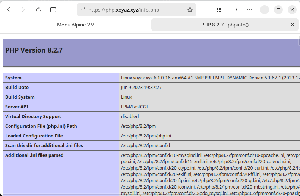Click the FPM/FastCGI value cell
Image resolution: width=300 pixels, height=196 pixels.
tap(134, 107)
